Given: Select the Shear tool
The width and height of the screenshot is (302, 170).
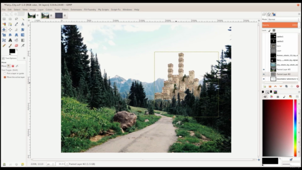Looking at the screenshot, I should pos(10,35).
